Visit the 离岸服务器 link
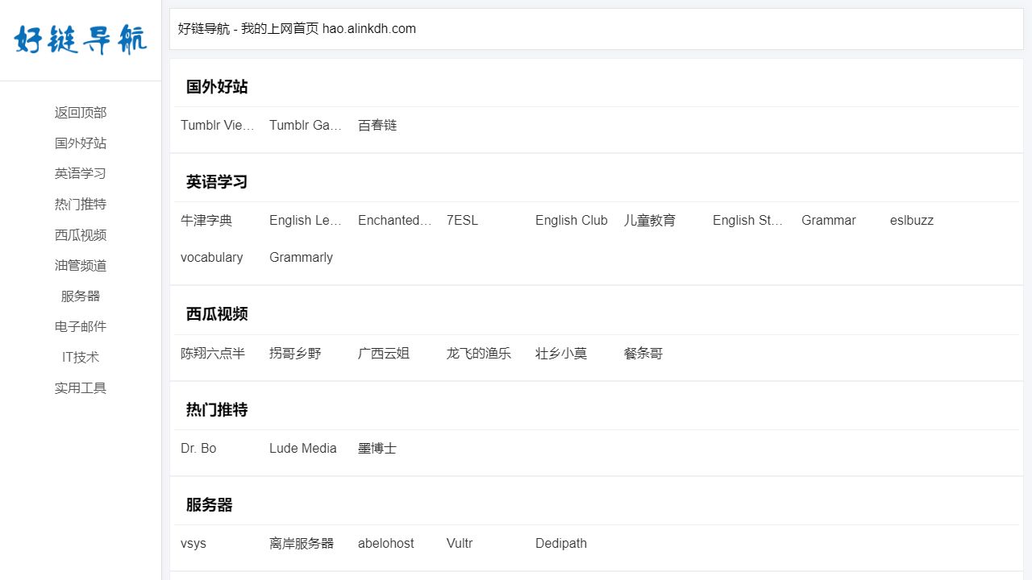1032x580 pixels. tap(302, 544)
